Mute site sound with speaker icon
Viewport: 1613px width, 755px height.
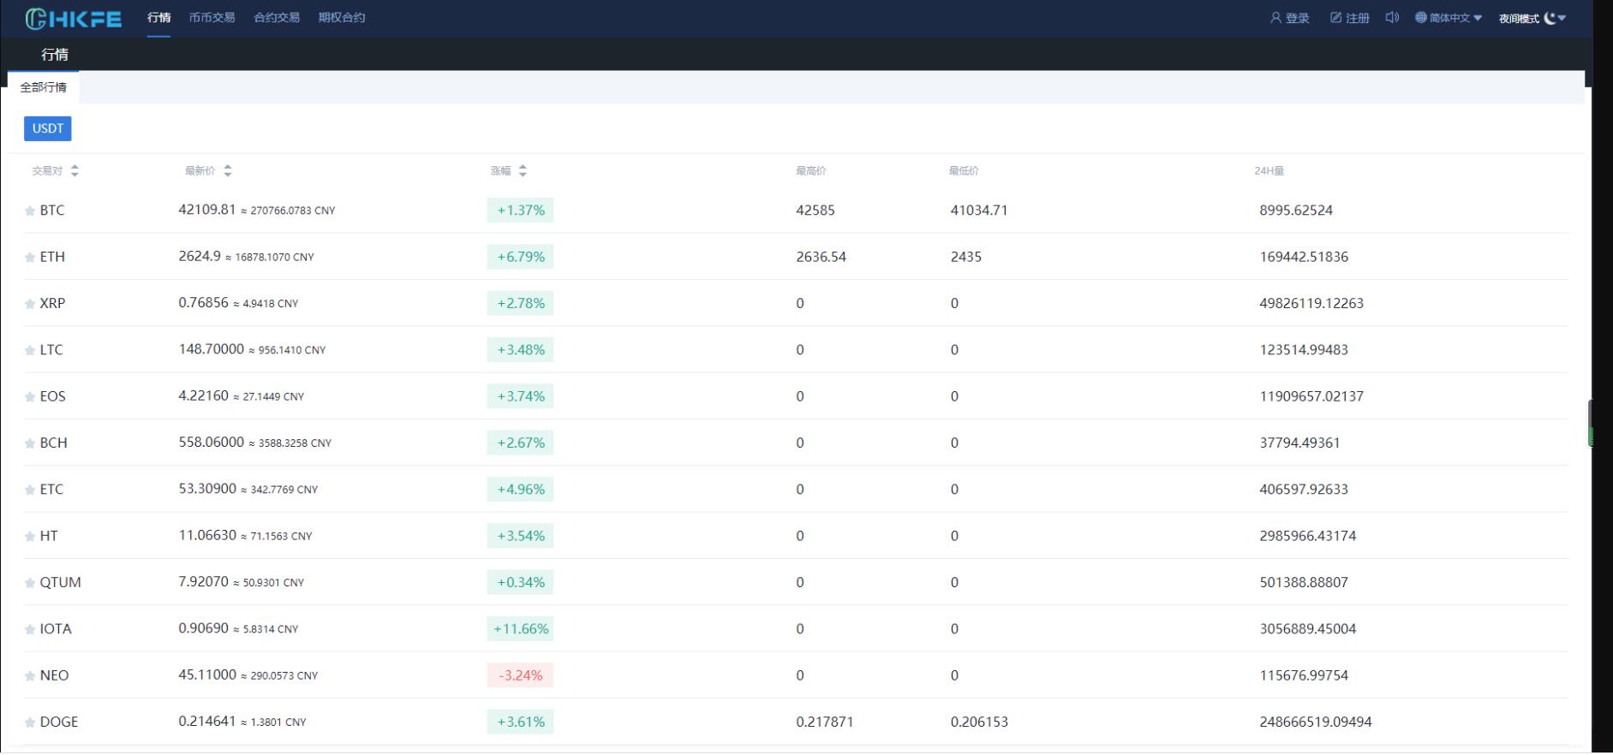click(1392, 18)
